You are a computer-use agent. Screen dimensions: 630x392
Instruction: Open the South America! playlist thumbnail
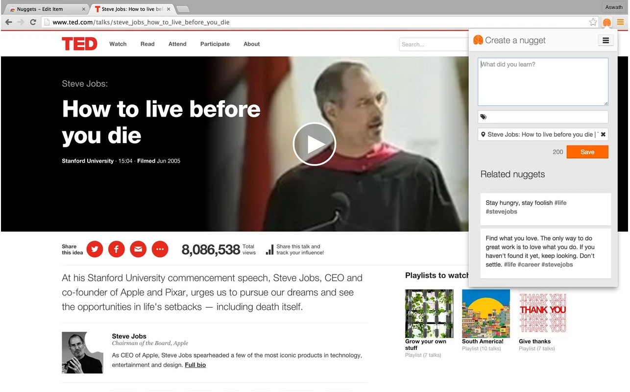click(486, 314)
